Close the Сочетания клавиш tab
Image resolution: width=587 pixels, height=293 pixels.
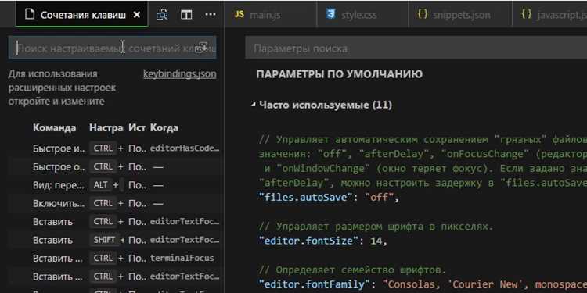tap(137, 15)
